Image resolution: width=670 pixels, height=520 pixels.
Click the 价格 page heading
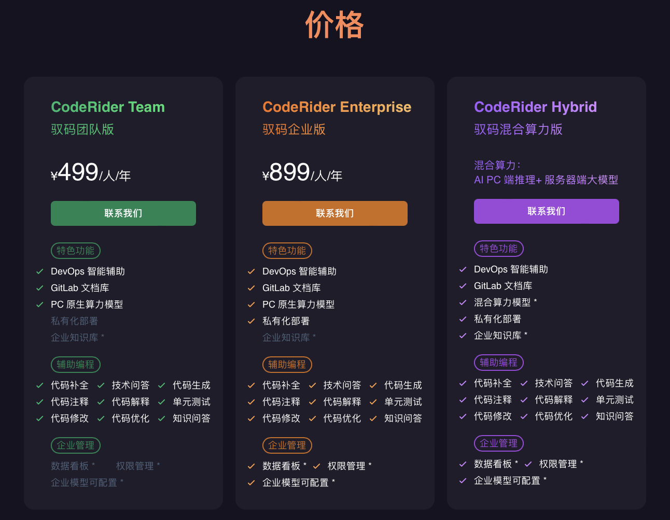click(x=334, y=25)
